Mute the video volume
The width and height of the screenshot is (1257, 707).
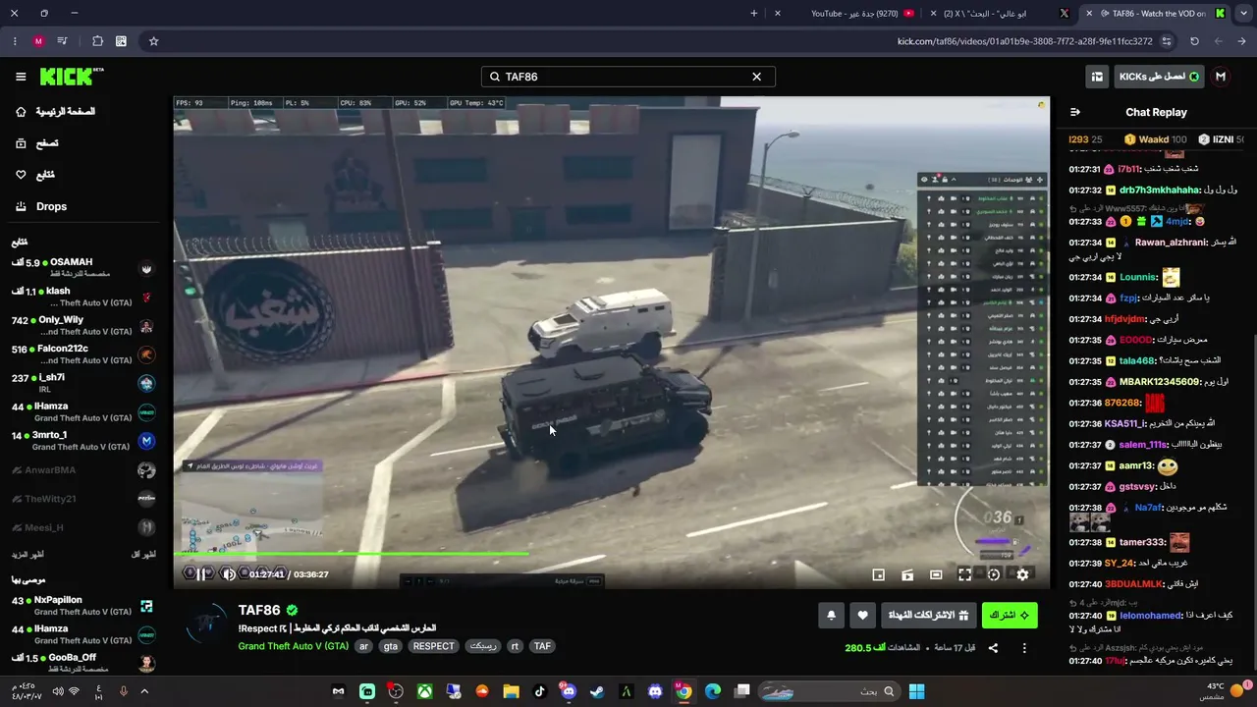pyautogui.click(x=228, y=574)
